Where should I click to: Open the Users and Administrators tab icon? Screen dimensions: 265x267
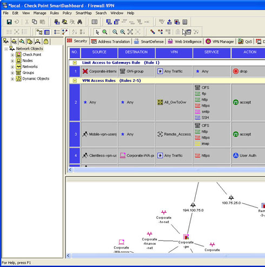38,42
